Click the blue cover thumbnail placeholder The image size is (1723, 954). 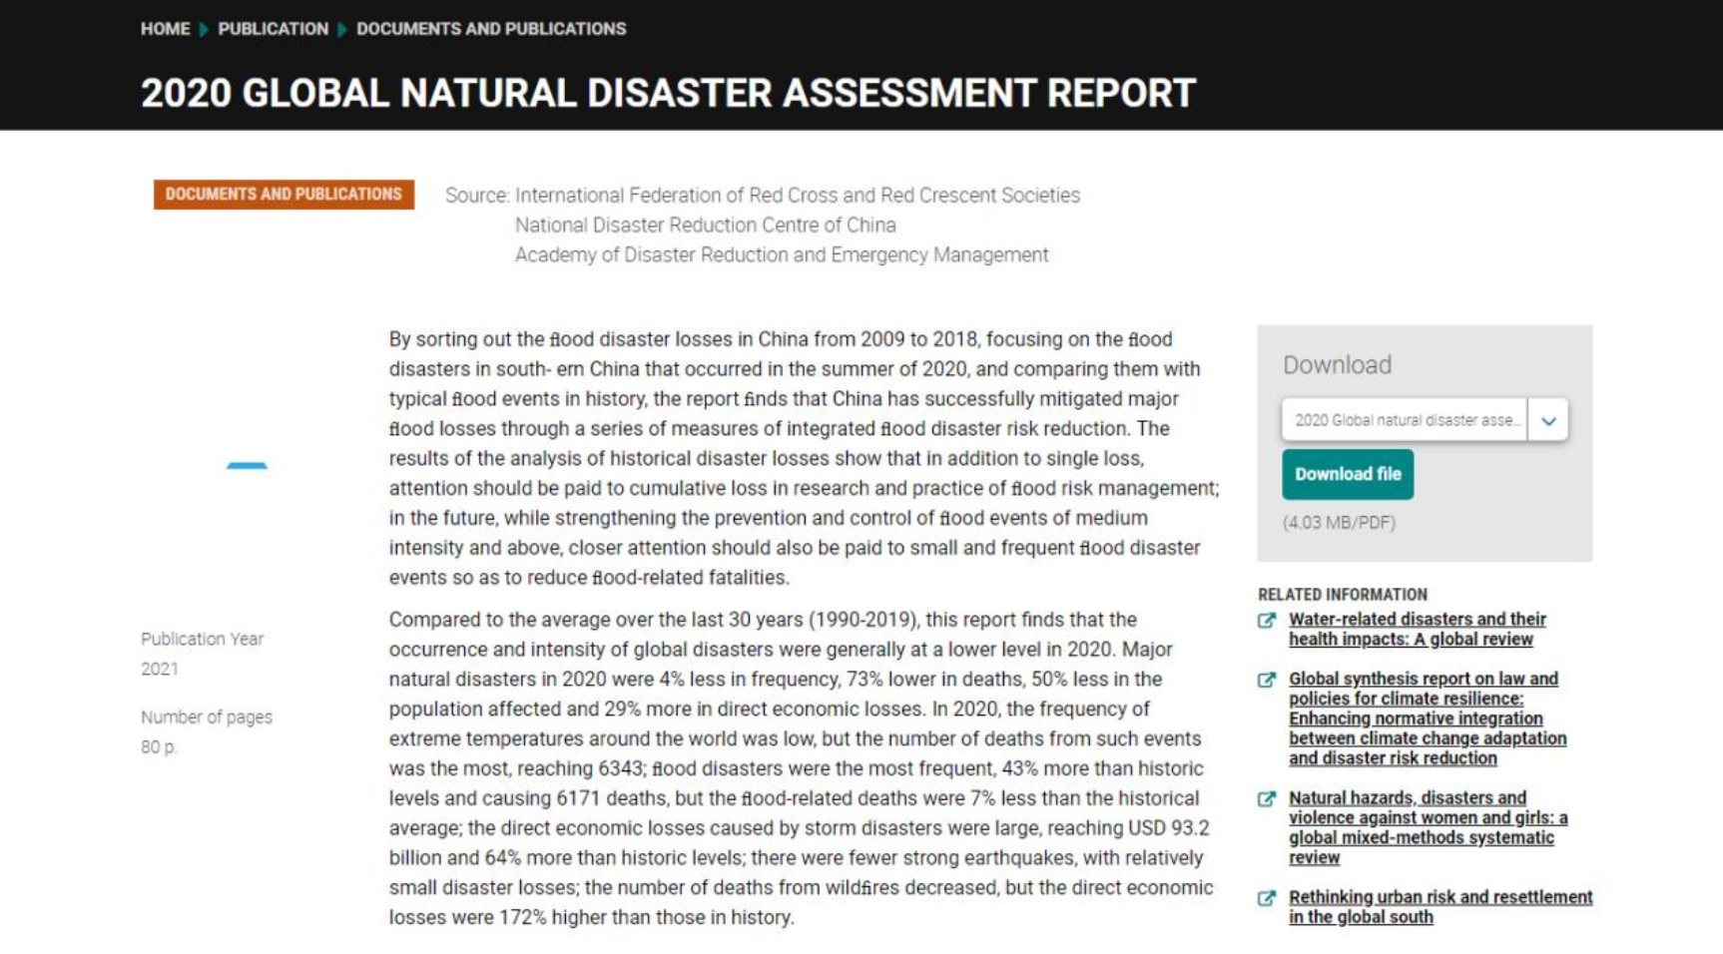click(247, 465)
